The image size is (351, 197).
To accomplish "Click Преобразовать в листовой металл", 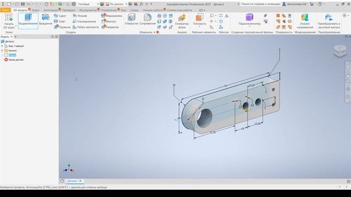I will click(329, 21).
